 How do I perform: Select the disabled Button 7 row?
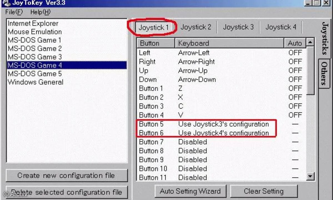pos(221,142)
